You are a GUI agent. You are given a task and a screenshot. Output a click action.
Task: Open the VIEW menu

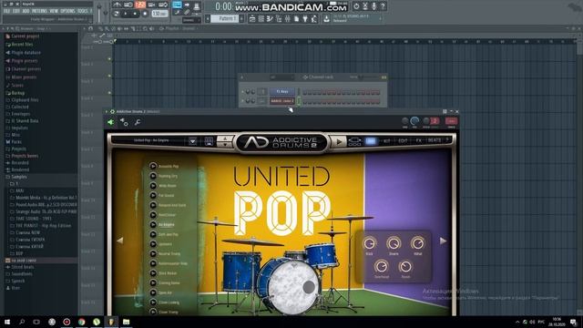click(x=54, y=11)
